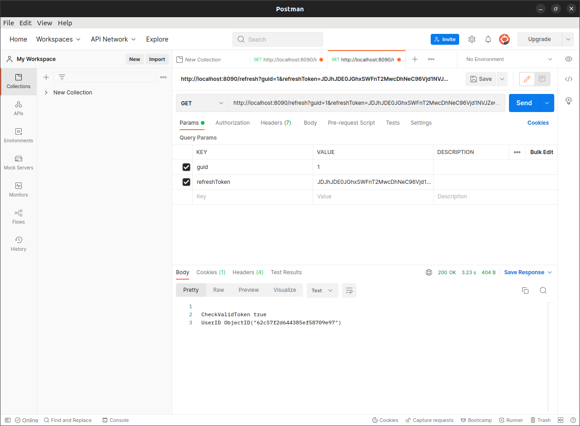Open the Cookies link in the request pane
The height and width of the screenshot is (426, 580).
538,123
